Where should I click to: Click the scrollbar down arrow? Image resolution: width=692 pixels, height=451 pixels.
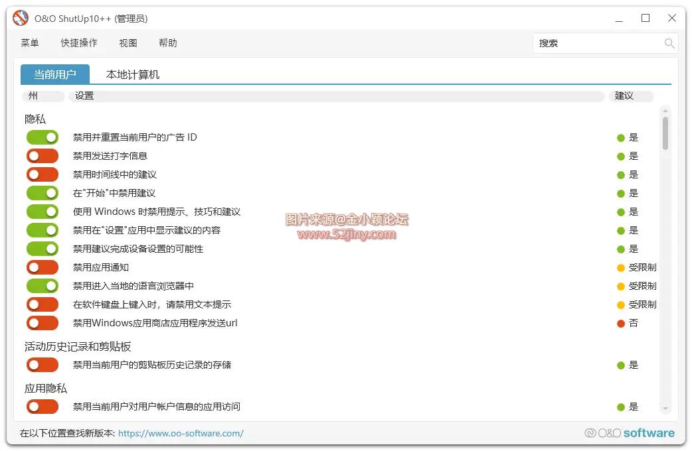[x=665, y=409]
